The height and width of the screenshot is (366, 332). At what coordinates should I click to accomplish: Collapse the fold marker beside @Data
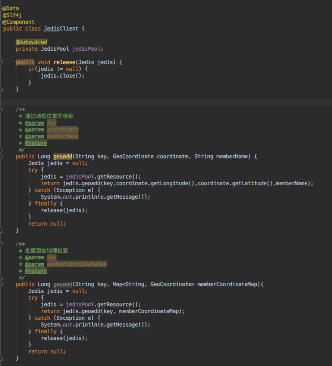point(1,9)
